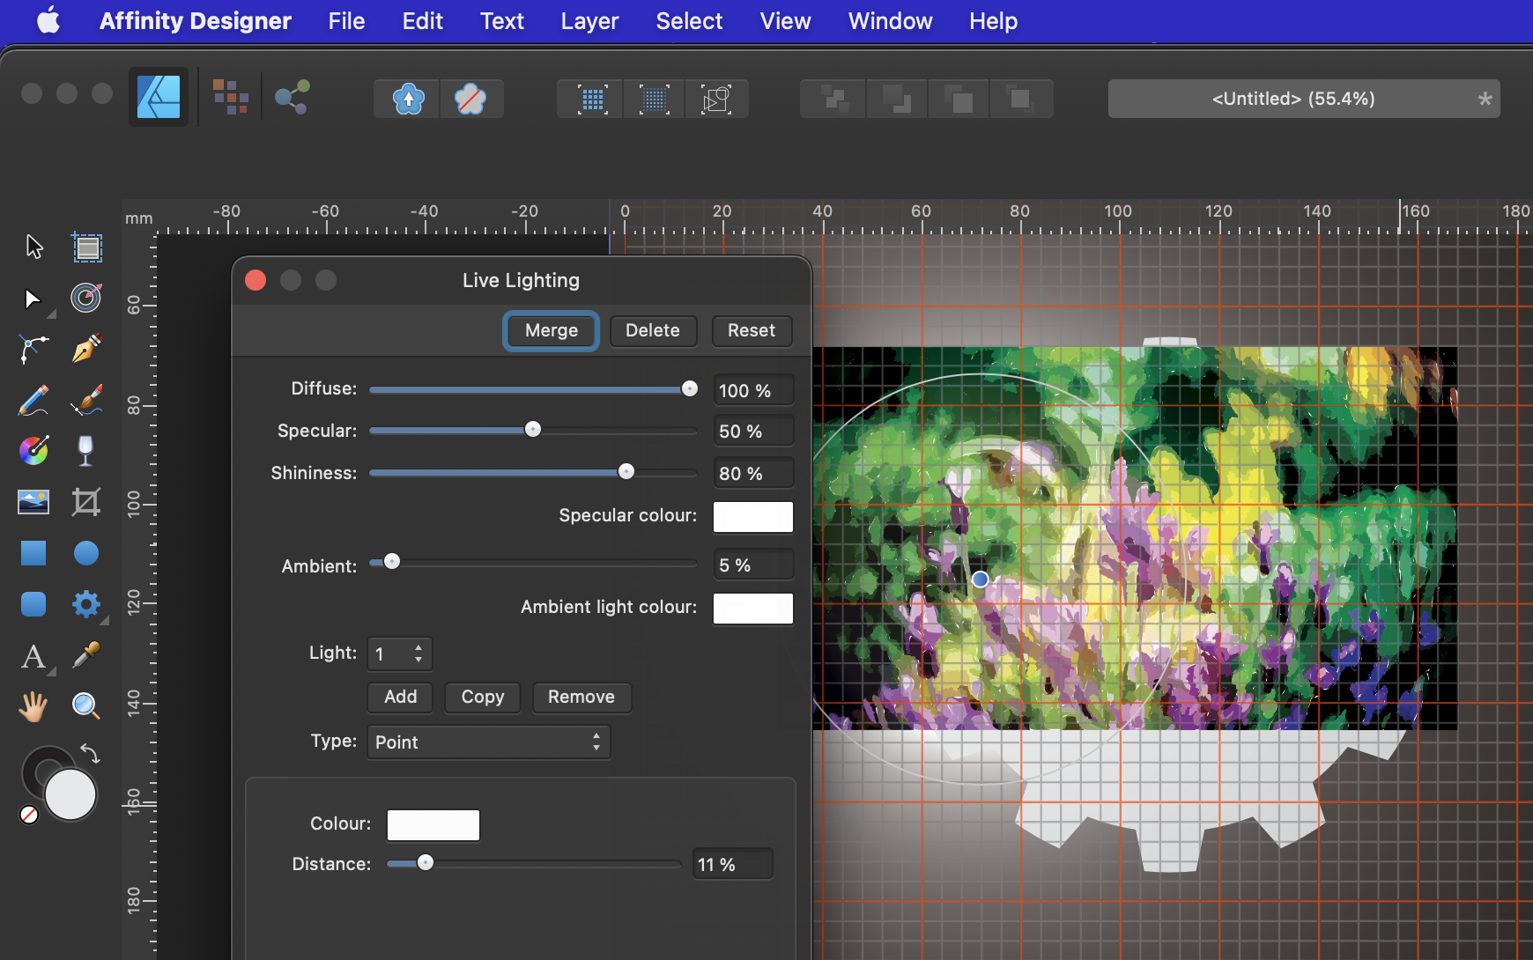The image size is (1533, 960).
Task: Open the Edit menu
Action: tap(423, 21)
